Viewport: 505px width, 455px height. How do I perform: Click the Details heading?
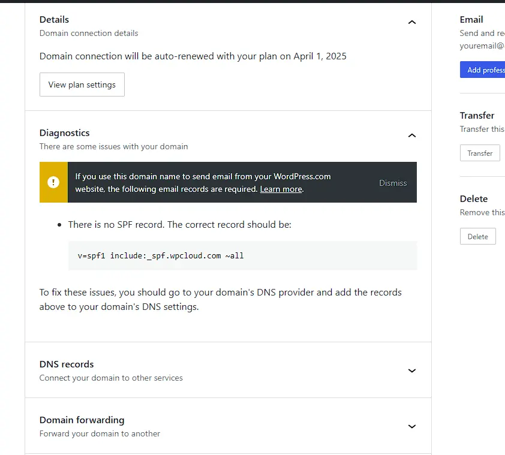coord(54,19)
